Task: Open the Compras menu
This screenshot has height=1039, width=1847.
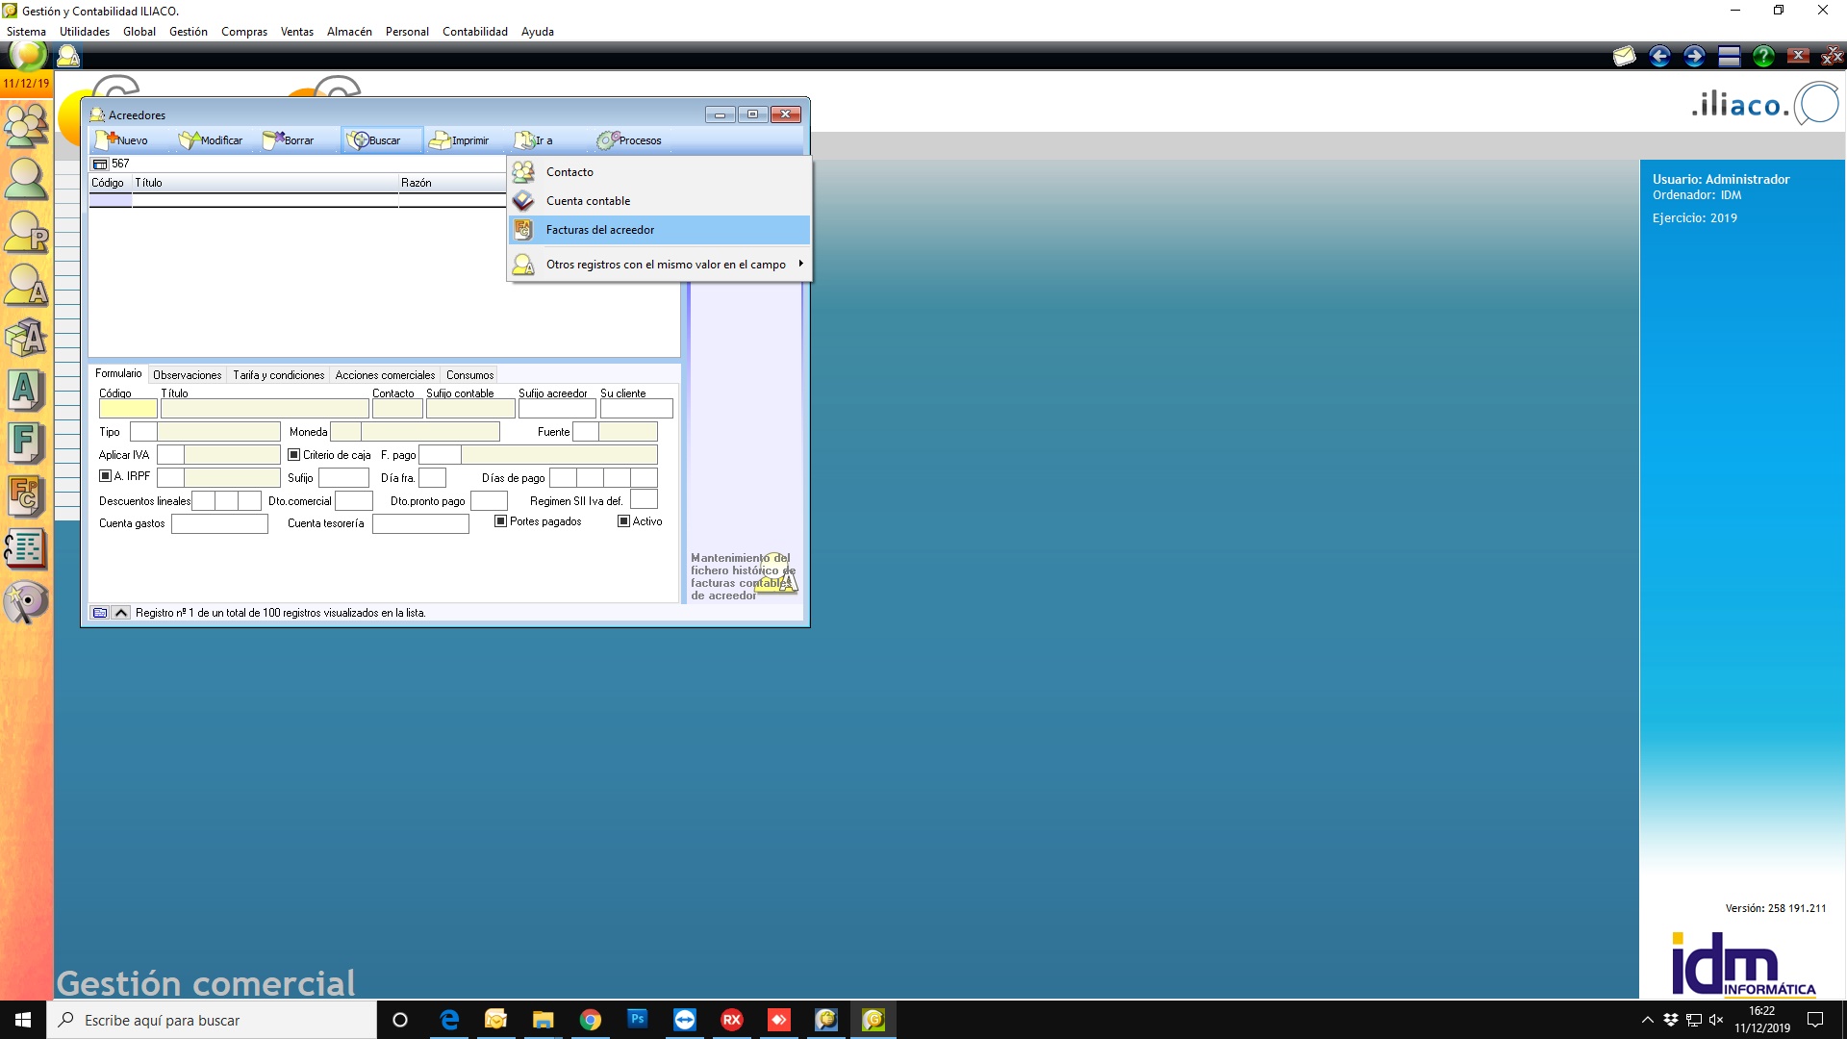Action: coord(244,32)
